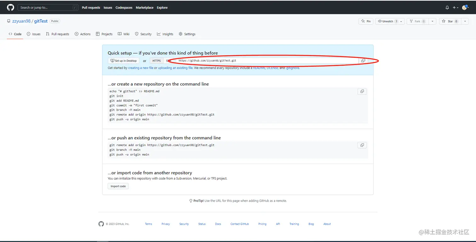Viewport: 476px width, 242px height.
Task: Fork the repository with the Fork button
Action: (417, 21)
